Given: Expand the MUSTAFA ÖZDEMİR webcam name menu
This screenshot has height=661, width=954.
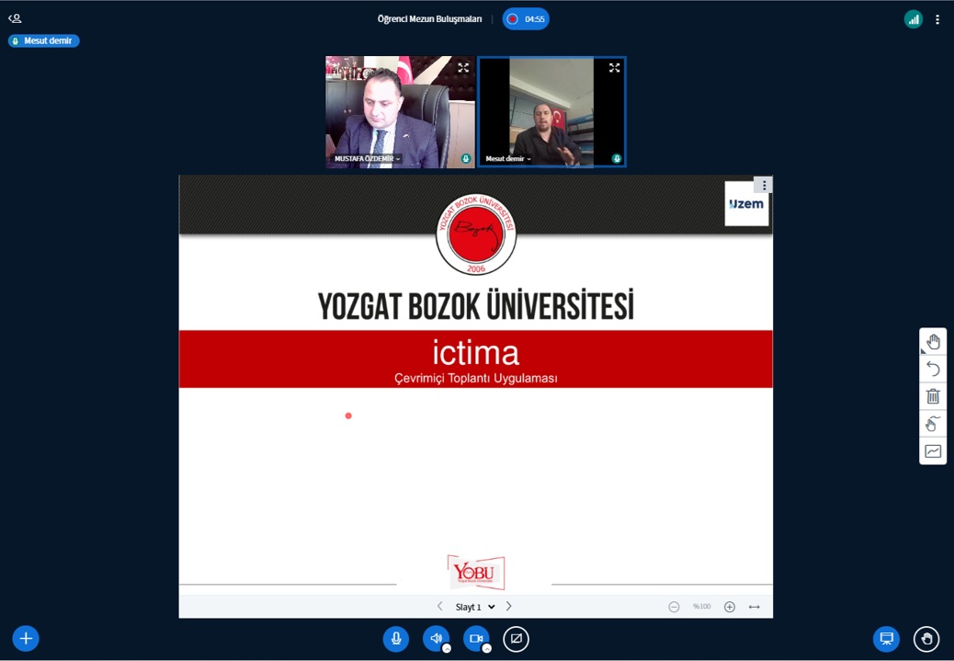Looking at the screenshot, I should click(368, 159).
